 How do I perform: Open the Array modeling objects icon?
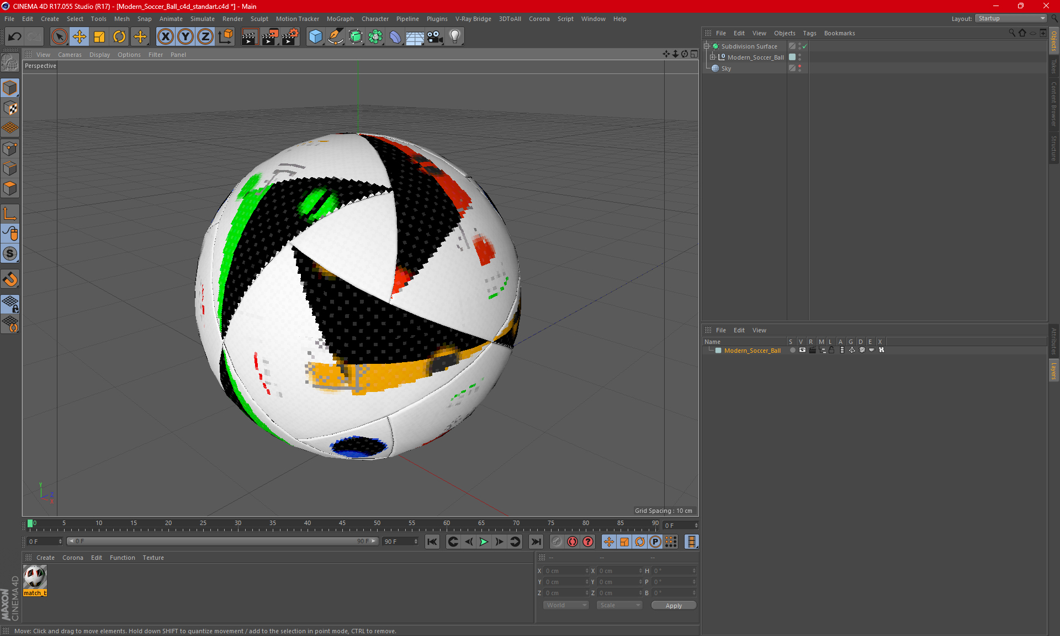pos(375,37)
